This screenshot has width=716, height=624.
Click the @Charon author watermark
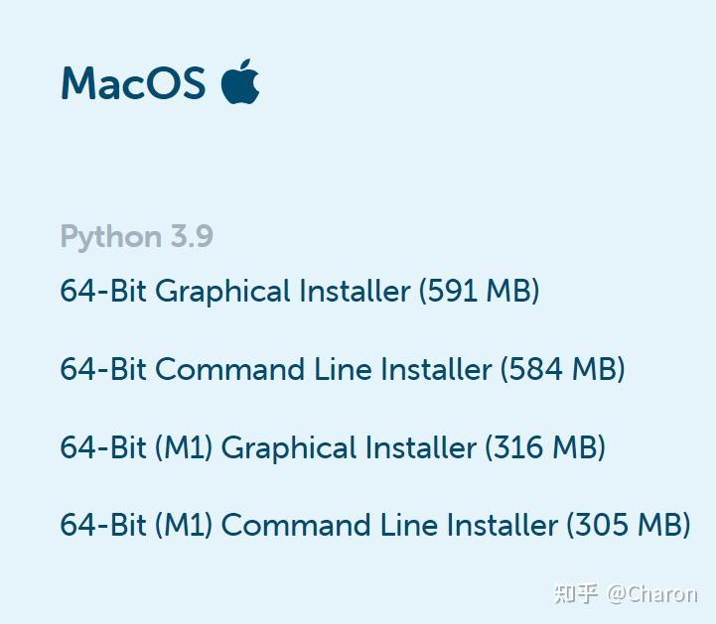(652, 594)
